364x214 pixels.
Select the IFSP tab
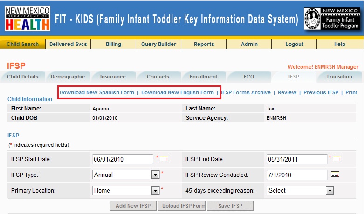point(294,77)
